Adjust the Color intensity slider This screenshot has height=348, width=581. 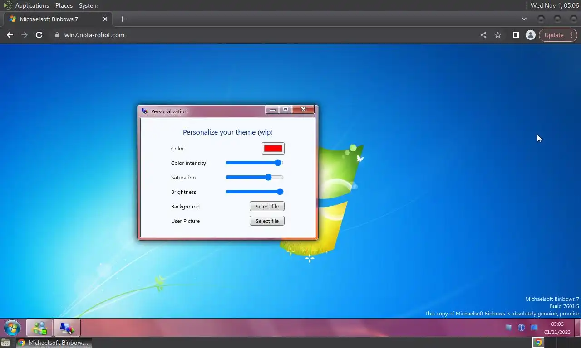(254, 163)
